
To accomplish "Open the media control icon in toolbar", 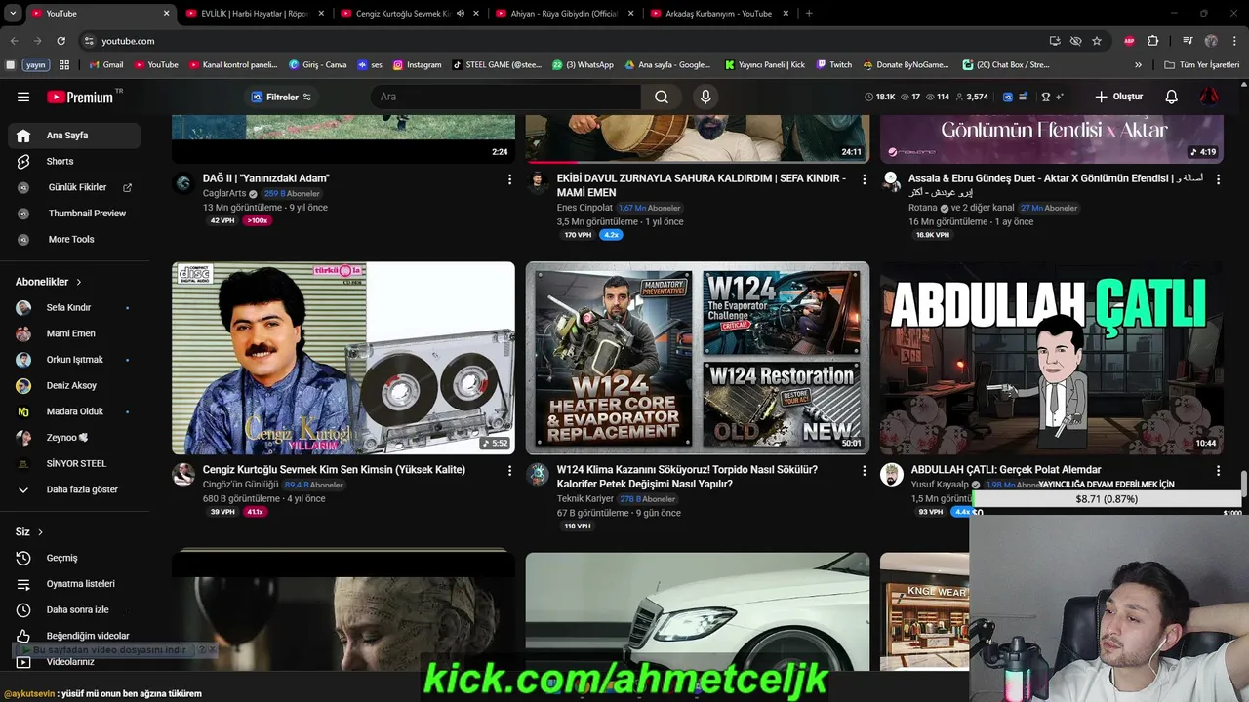I will click(1188, 41).
